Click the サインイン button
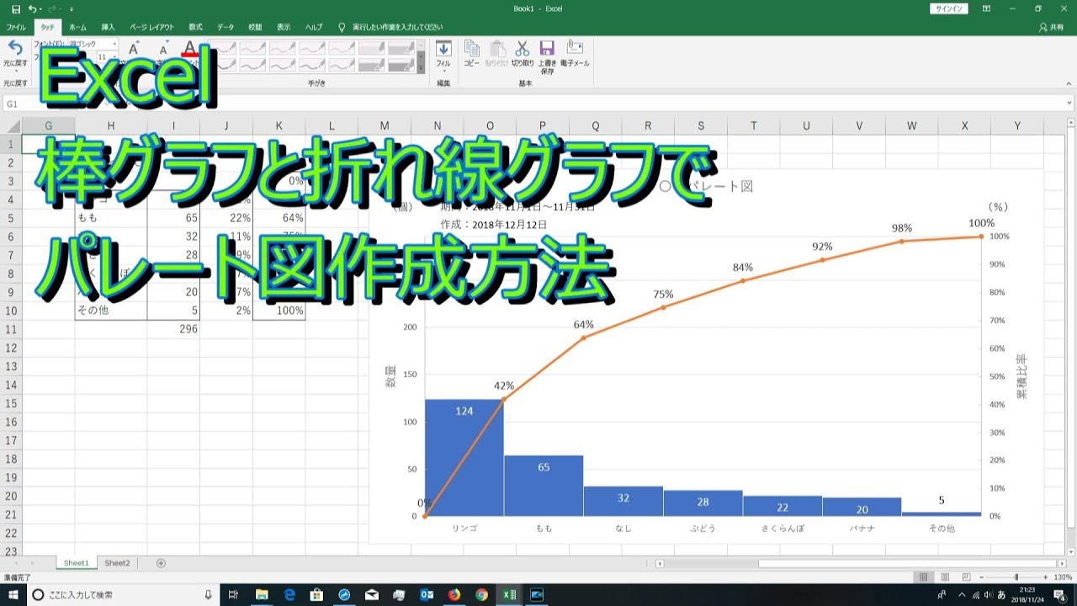 click(949, 8)
